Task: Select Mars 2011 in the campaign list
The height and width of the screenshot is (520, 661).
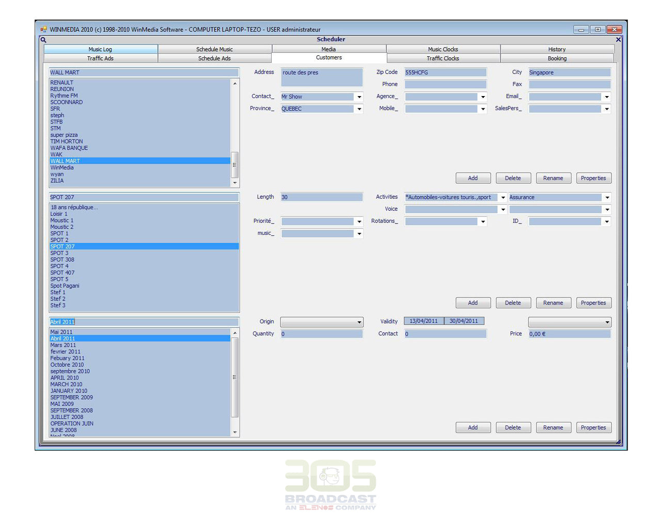Action: 63,345
